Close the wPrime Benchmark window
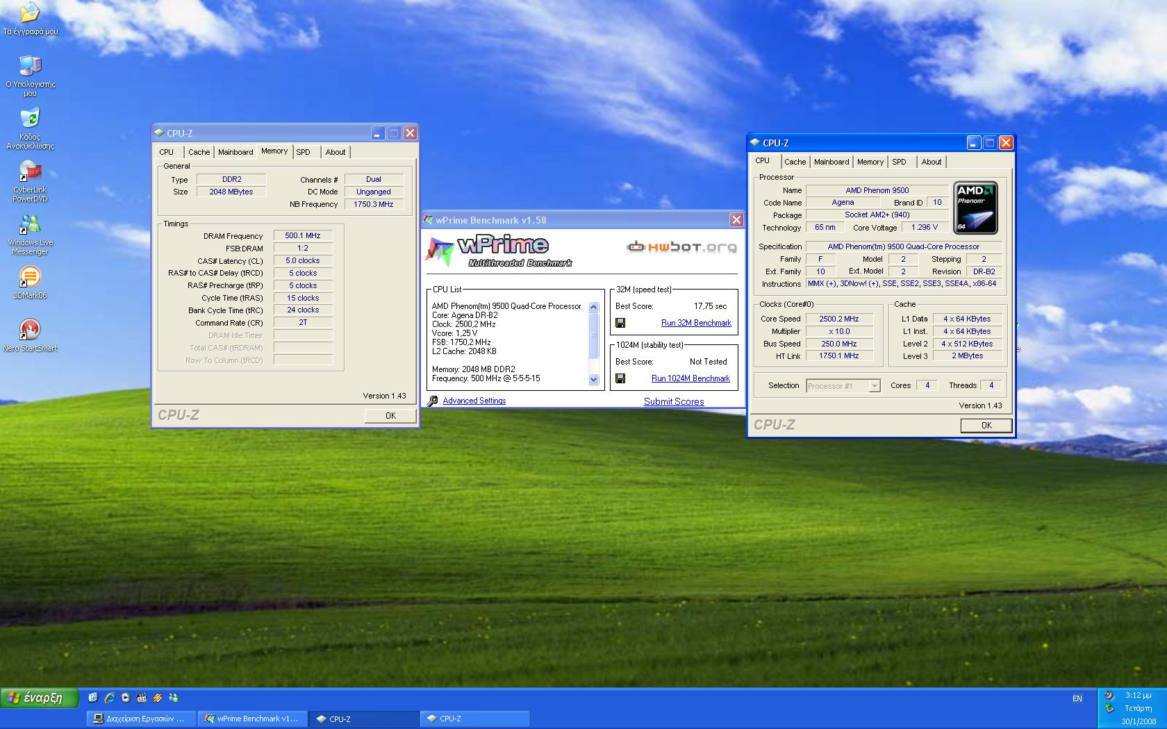1167x729 pixels. 736,220
